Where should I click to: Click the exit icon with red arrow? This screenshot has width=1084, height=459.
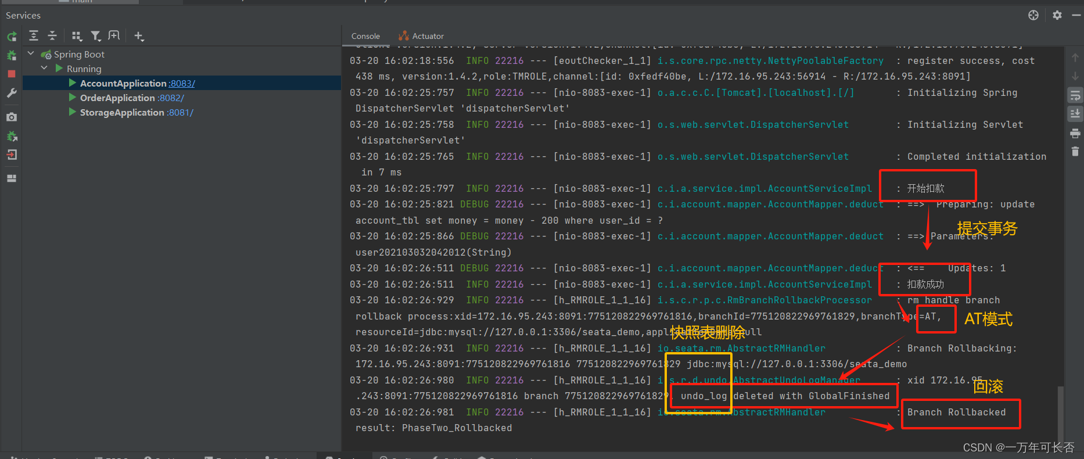[x=12, y=155]
